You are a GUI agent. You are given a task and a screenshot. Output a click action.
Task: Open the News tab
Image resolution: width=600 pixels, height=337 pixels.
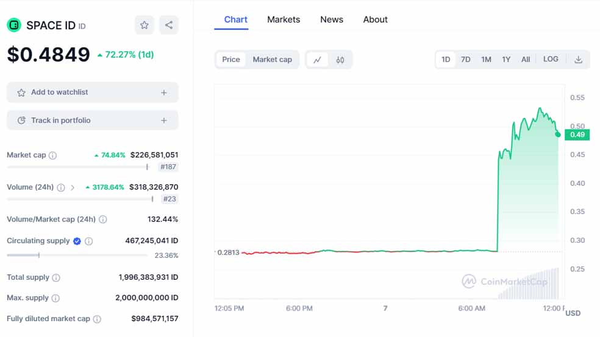coord(332,19)
